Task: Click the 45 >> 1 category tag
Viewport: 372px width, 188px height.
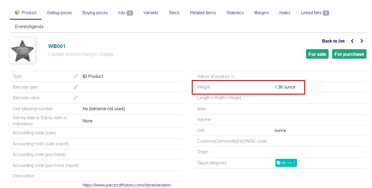Action: (x=286, y=163)
